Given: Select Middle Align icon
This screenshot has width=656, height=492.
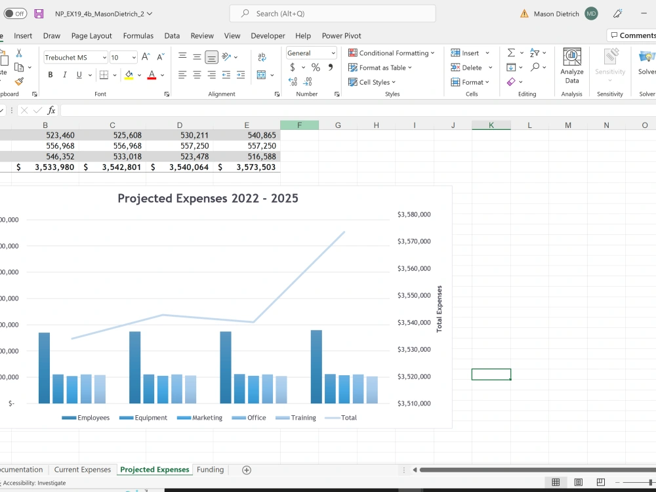Looking at the screenshot, I should [197, 56].
